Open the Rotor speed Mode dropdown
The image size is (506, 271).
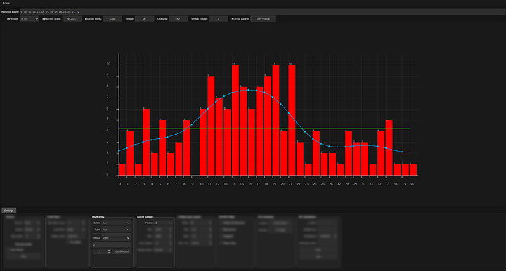click(162, 223)
